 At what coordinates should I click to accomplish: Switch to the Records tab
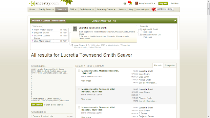(x=158, y=66)
